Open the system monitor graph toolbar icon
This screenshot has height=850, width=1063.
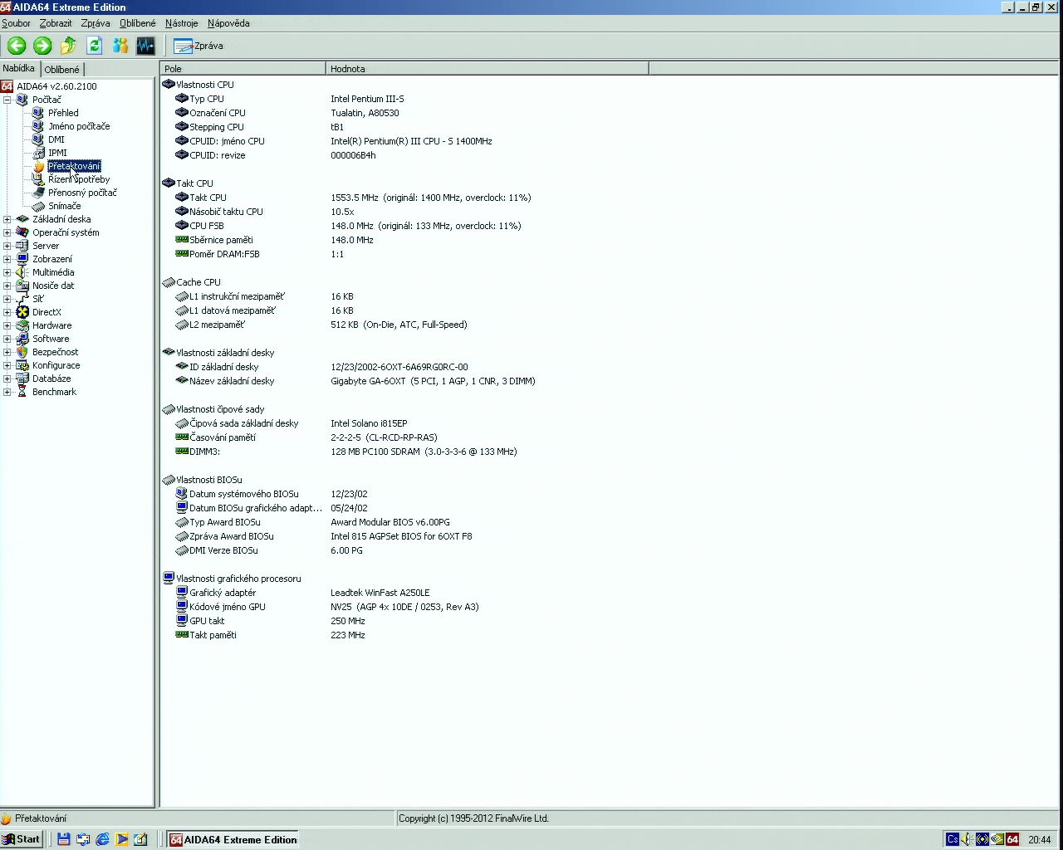[145, 46]
